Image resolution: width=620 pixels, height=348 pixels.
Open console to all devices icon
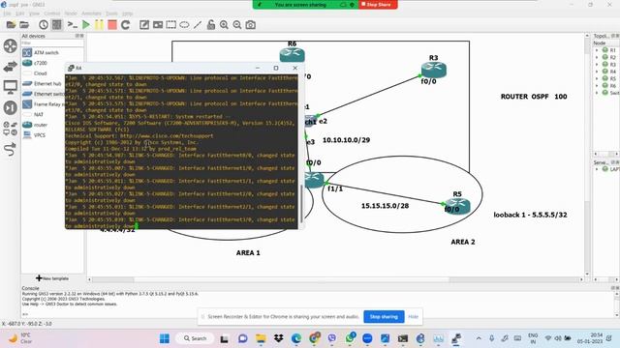[72, 25]
